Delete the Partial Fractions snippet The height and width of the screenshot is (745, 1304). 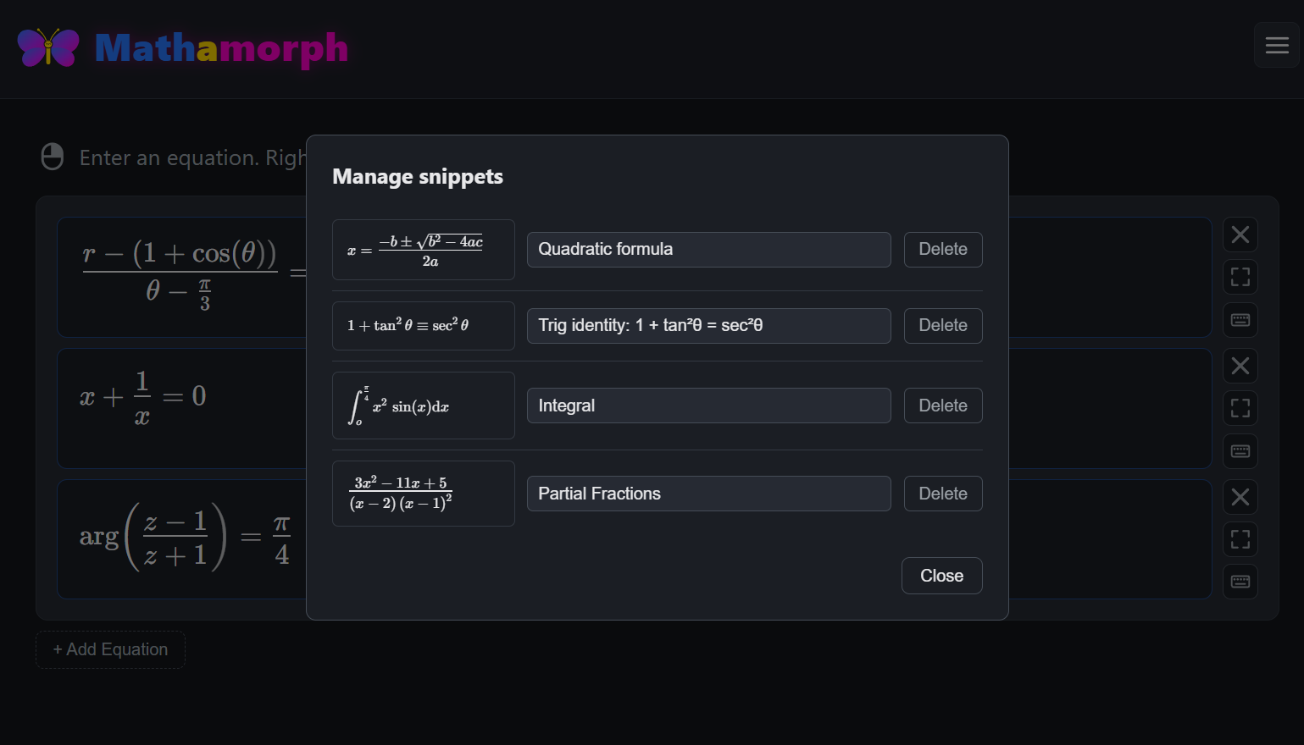click(x=943, y=494)
